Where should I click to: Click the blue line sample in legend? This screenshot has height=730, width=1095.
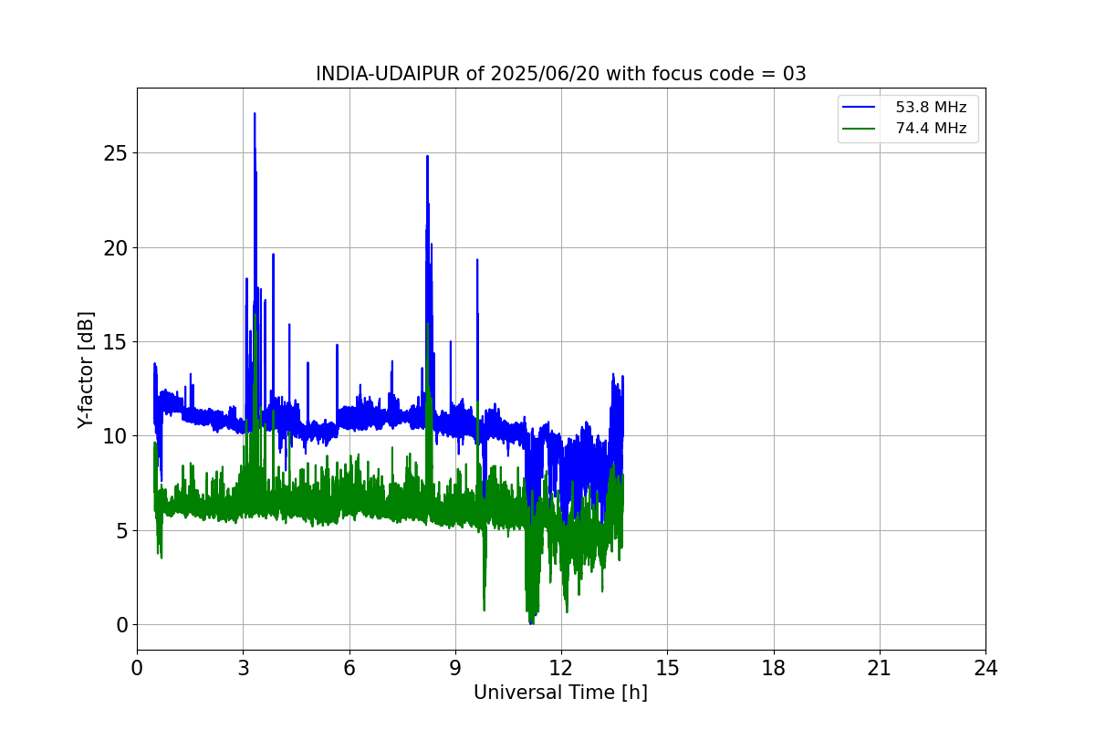[859, 108]
